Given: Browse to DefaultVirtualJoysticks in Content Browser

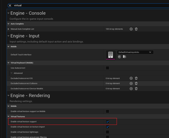Looking at the screenshot, I should tap(124, 57).
